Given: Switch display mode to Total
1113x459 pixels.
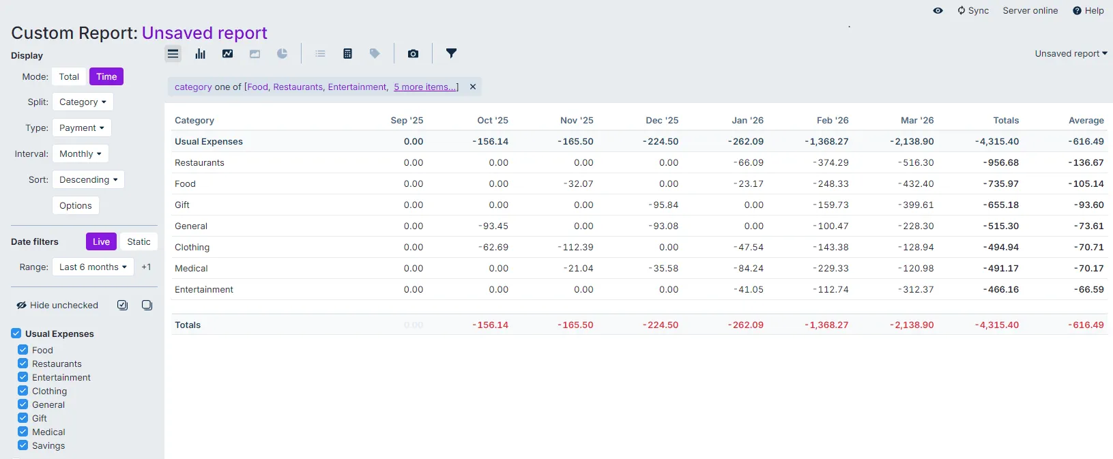Looking at the screenshot, I should pyautogui.click(x=69, y=77).
